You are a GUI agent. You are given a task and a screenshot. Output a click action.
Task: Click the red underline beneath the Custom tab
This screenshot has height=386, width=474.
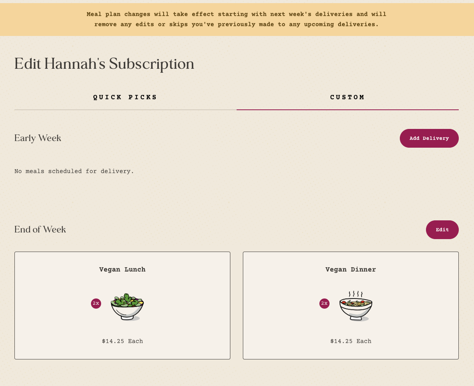[x=347, y=110]
